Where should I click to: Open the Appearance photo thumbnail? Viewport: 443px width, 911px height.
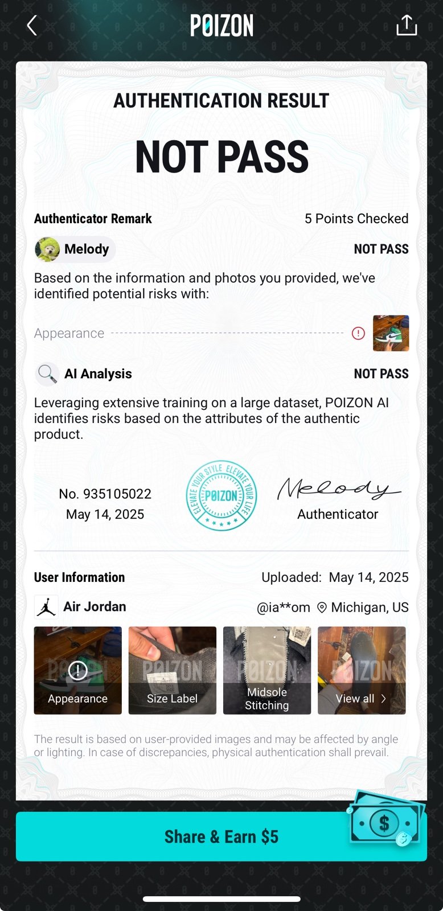(78, 670)
